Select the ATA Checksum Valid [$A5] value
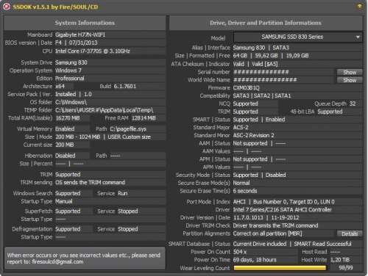The image size is (368, 276). (x=265, y=64)
